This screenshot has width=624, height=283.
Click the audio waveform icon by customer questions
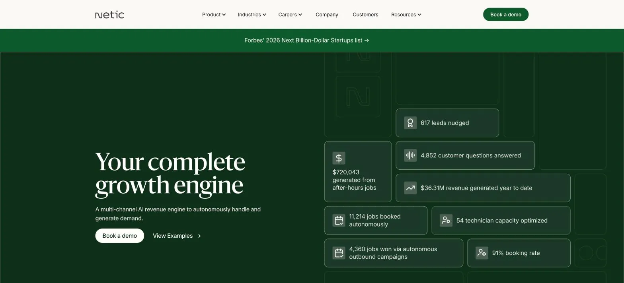[410, 155]
